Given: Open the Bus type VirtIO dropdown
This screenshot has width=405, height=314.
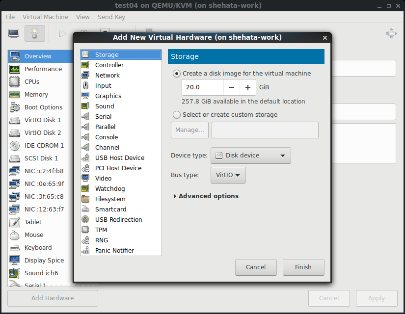Looking at the screenshot, I should pos(228,175).
